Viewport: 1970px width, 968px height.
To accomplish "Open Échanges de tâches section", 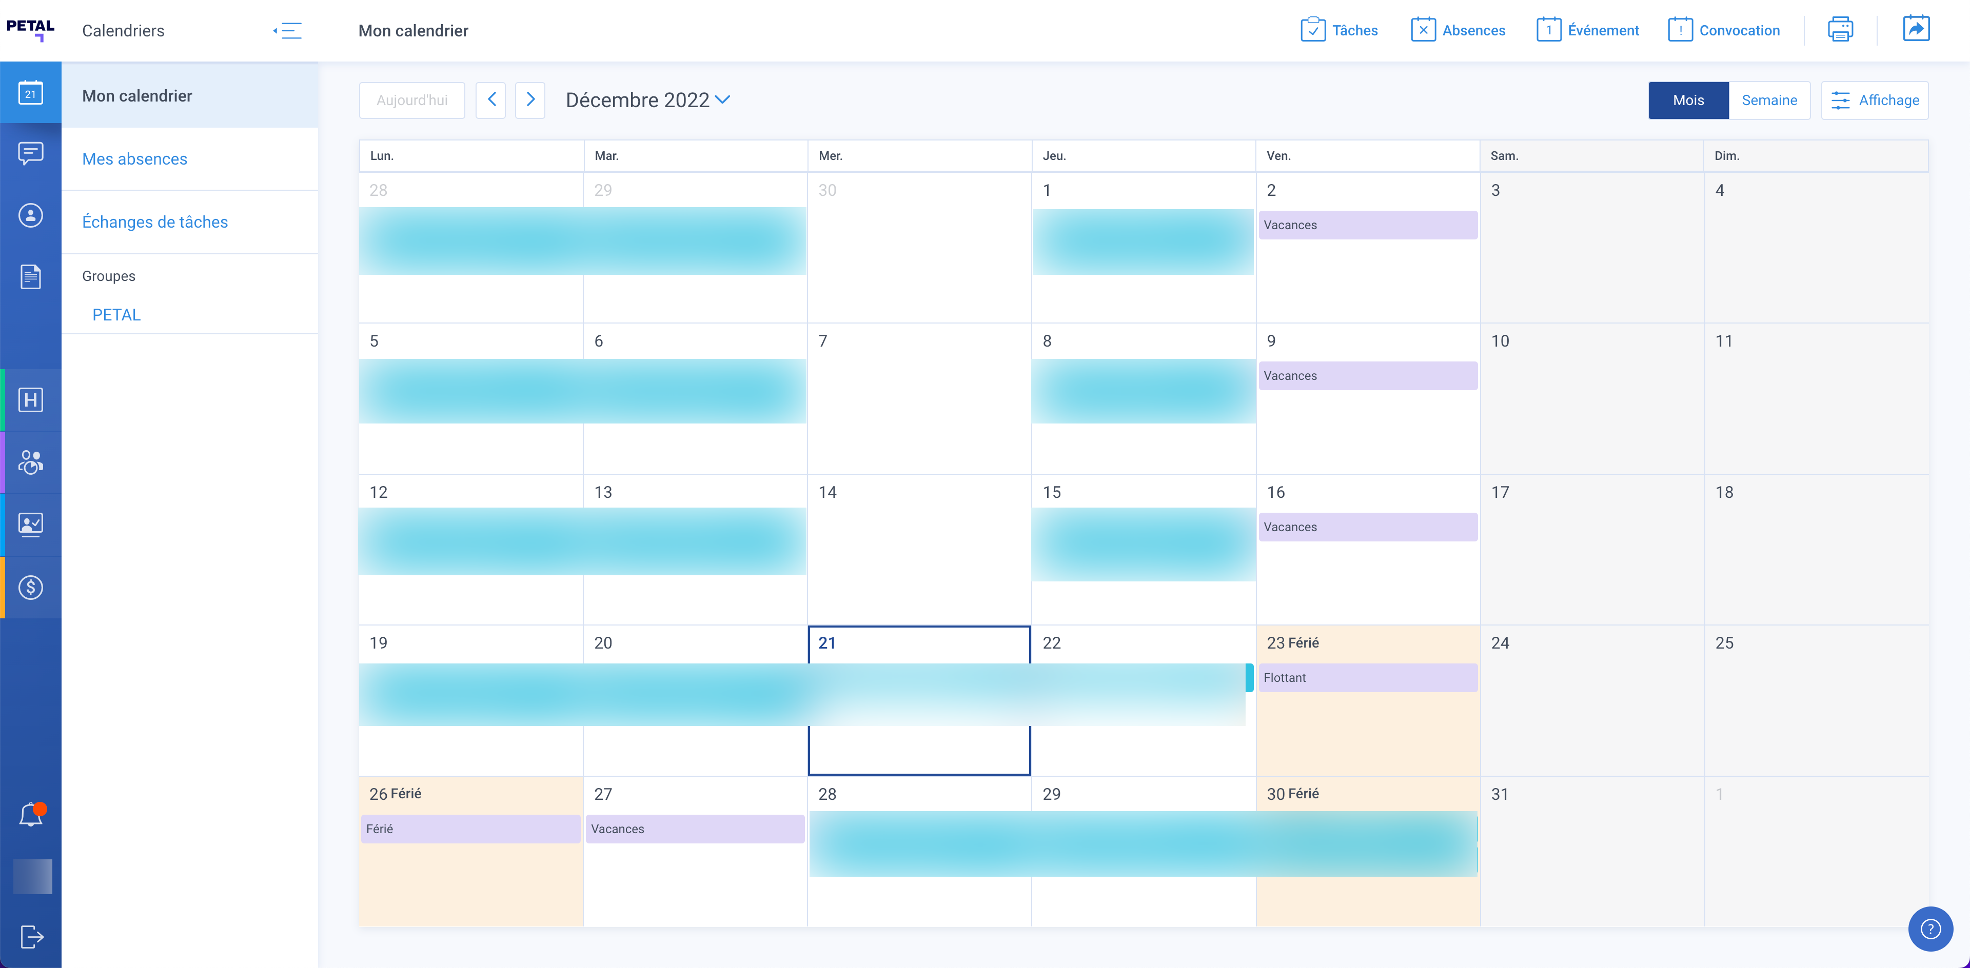I will click(154, 221).
